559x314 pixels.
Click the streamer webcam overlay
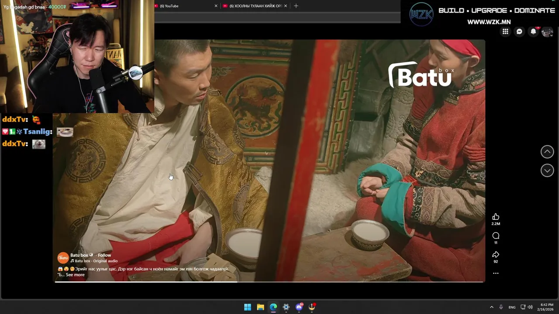tap(77, 57)
